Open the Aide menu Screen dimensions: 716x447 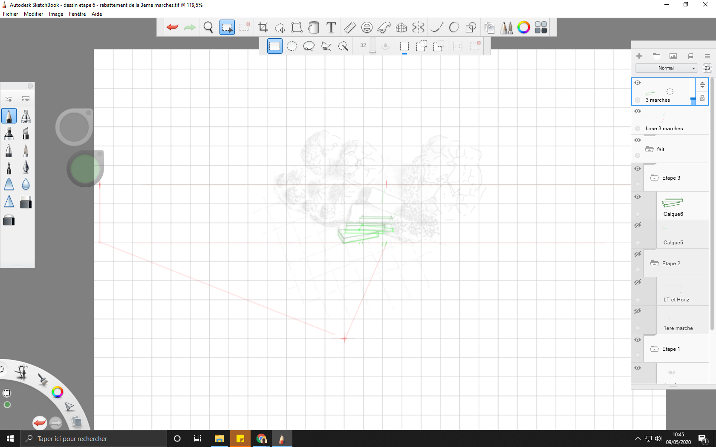[x=97, y=14]
